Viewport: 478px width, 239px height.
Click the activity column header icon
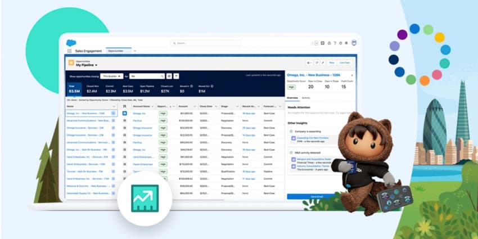coord(124,106)
